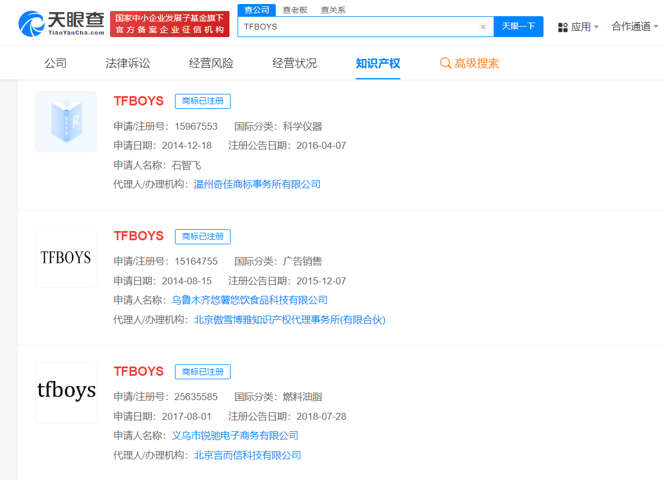Switch to the 查公司 search tab
664x480 pixels.
click(x=257, y=10)
